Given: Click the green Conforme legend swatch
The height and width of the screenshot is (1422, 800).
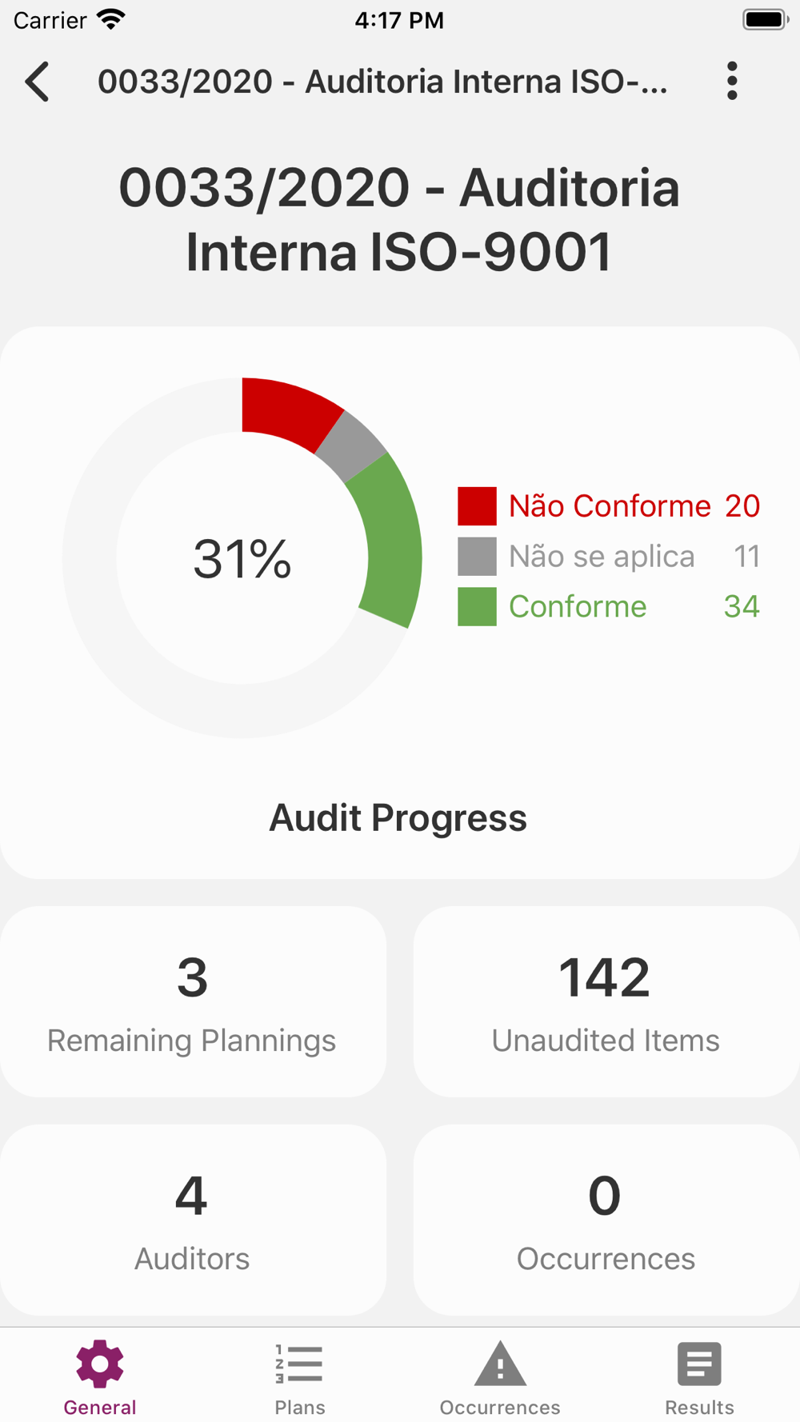Looking at the screenshot, I should coord(477,606).
